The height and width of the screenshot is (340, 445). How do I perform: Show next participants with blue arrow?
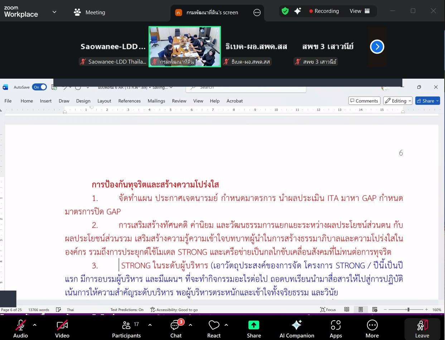coord(377,47)
